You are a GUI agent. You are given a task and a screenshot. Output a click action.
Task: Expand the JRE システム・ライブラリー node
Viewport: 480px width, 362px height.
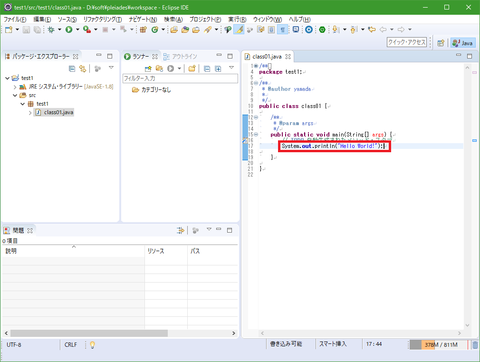15,87
